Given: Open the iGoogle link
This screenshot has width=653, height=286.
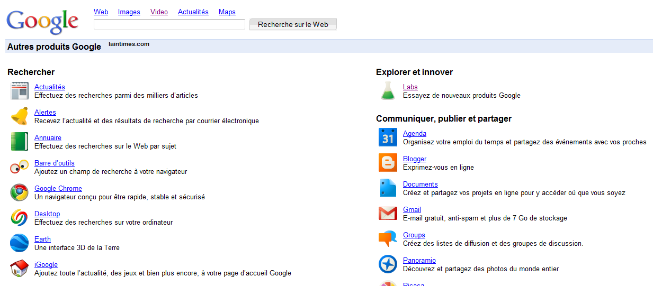Looking at the screenshot, I should 46,264.
